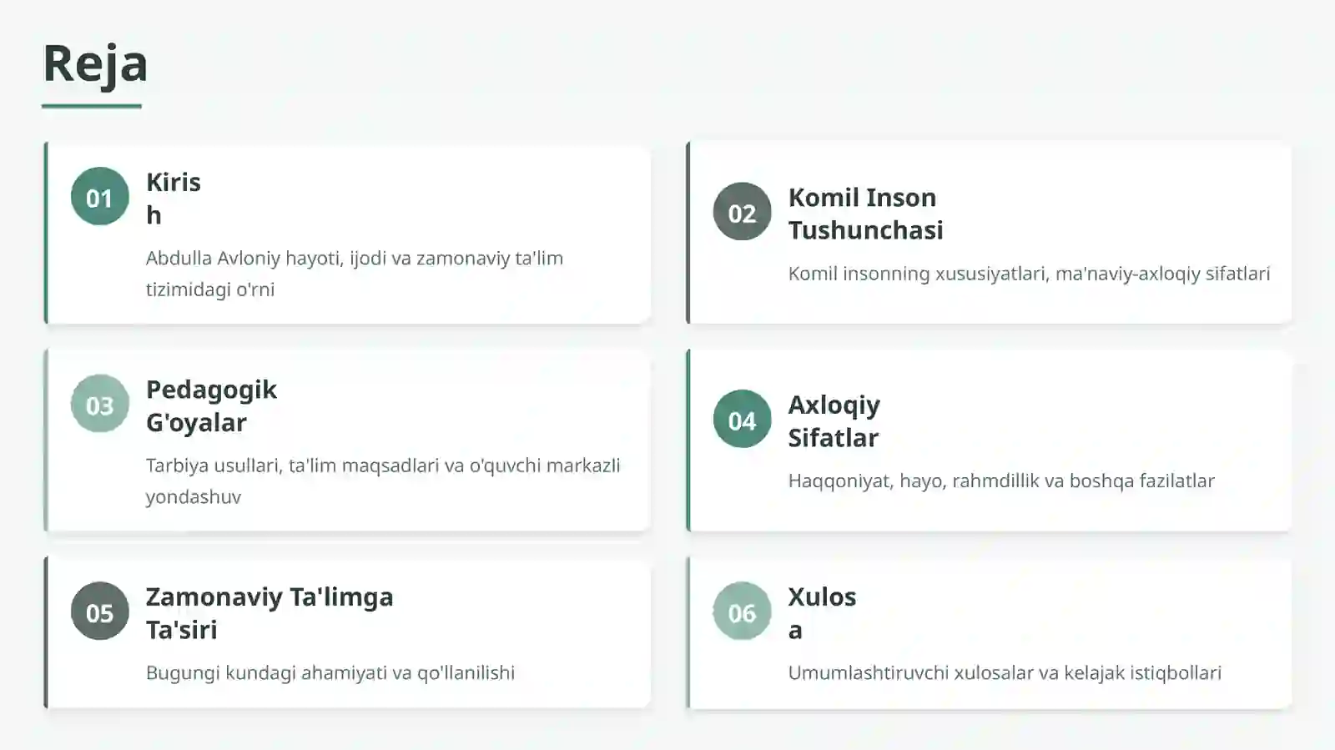The width and height of the screenshot is (1335, 750).
Task: Click the 06 light green badge
Action: click(742, 612)
